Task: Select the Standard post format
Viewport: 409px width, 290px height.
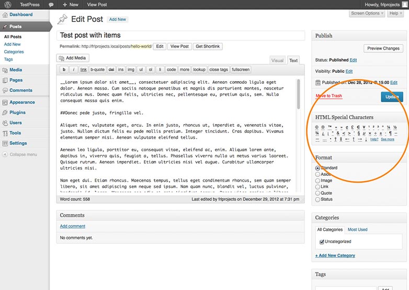Action: 317,168
